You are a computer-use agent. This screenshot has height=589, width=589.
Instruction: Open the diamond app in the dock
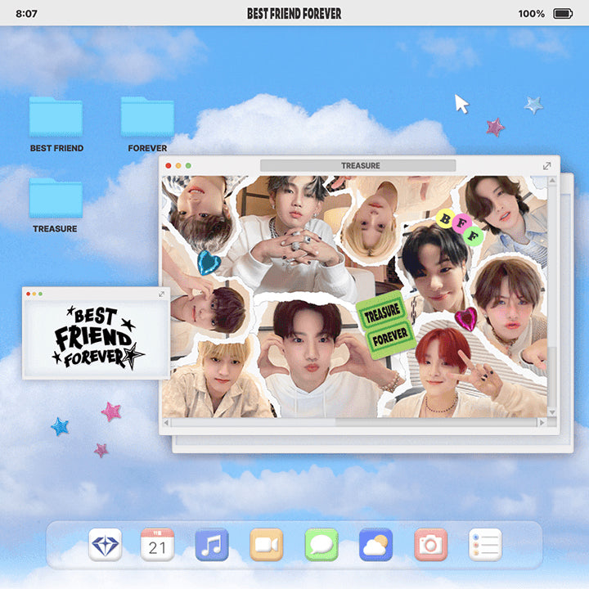(106, 544)
